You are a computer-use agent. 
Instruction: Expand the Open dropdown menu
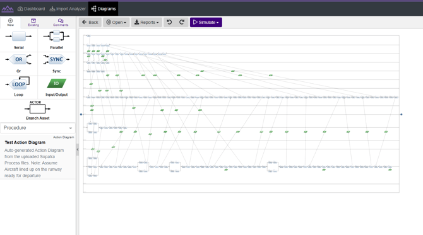pos(116,22)
